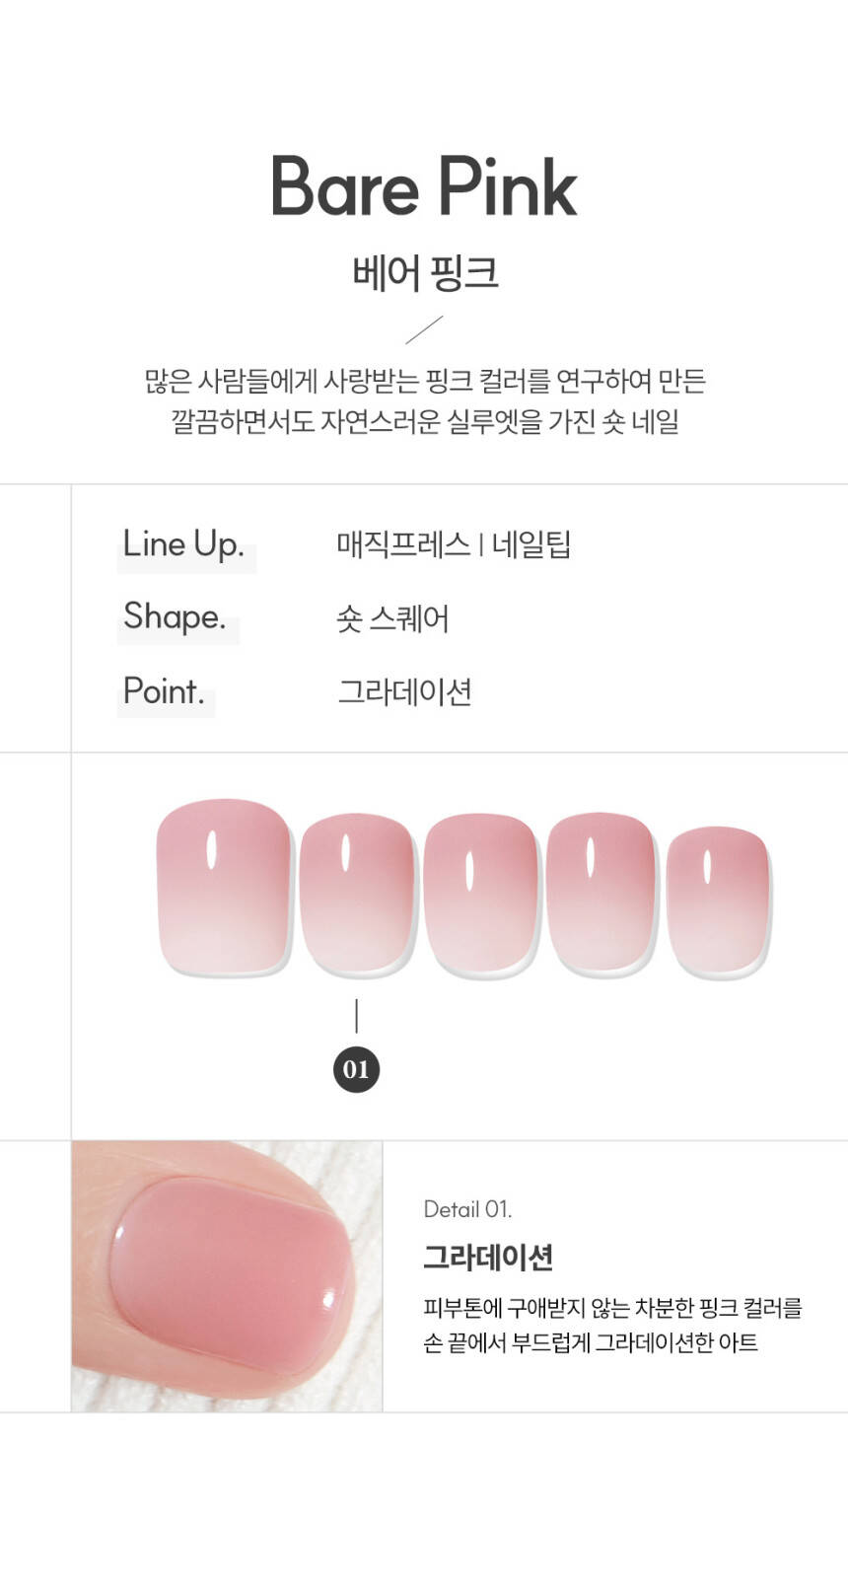Select the Line Up. label
The width and height of the screenshot is (848, 1587).
point(183,544)
